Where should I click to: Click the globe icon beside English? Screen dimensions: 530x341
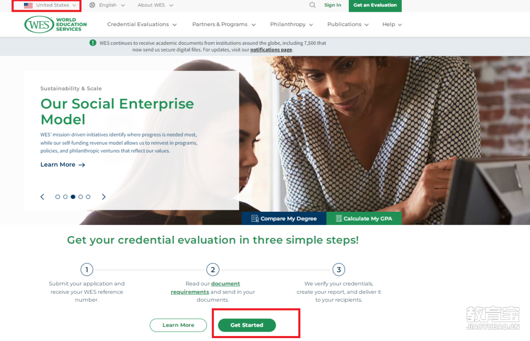[x=92, y=5]
